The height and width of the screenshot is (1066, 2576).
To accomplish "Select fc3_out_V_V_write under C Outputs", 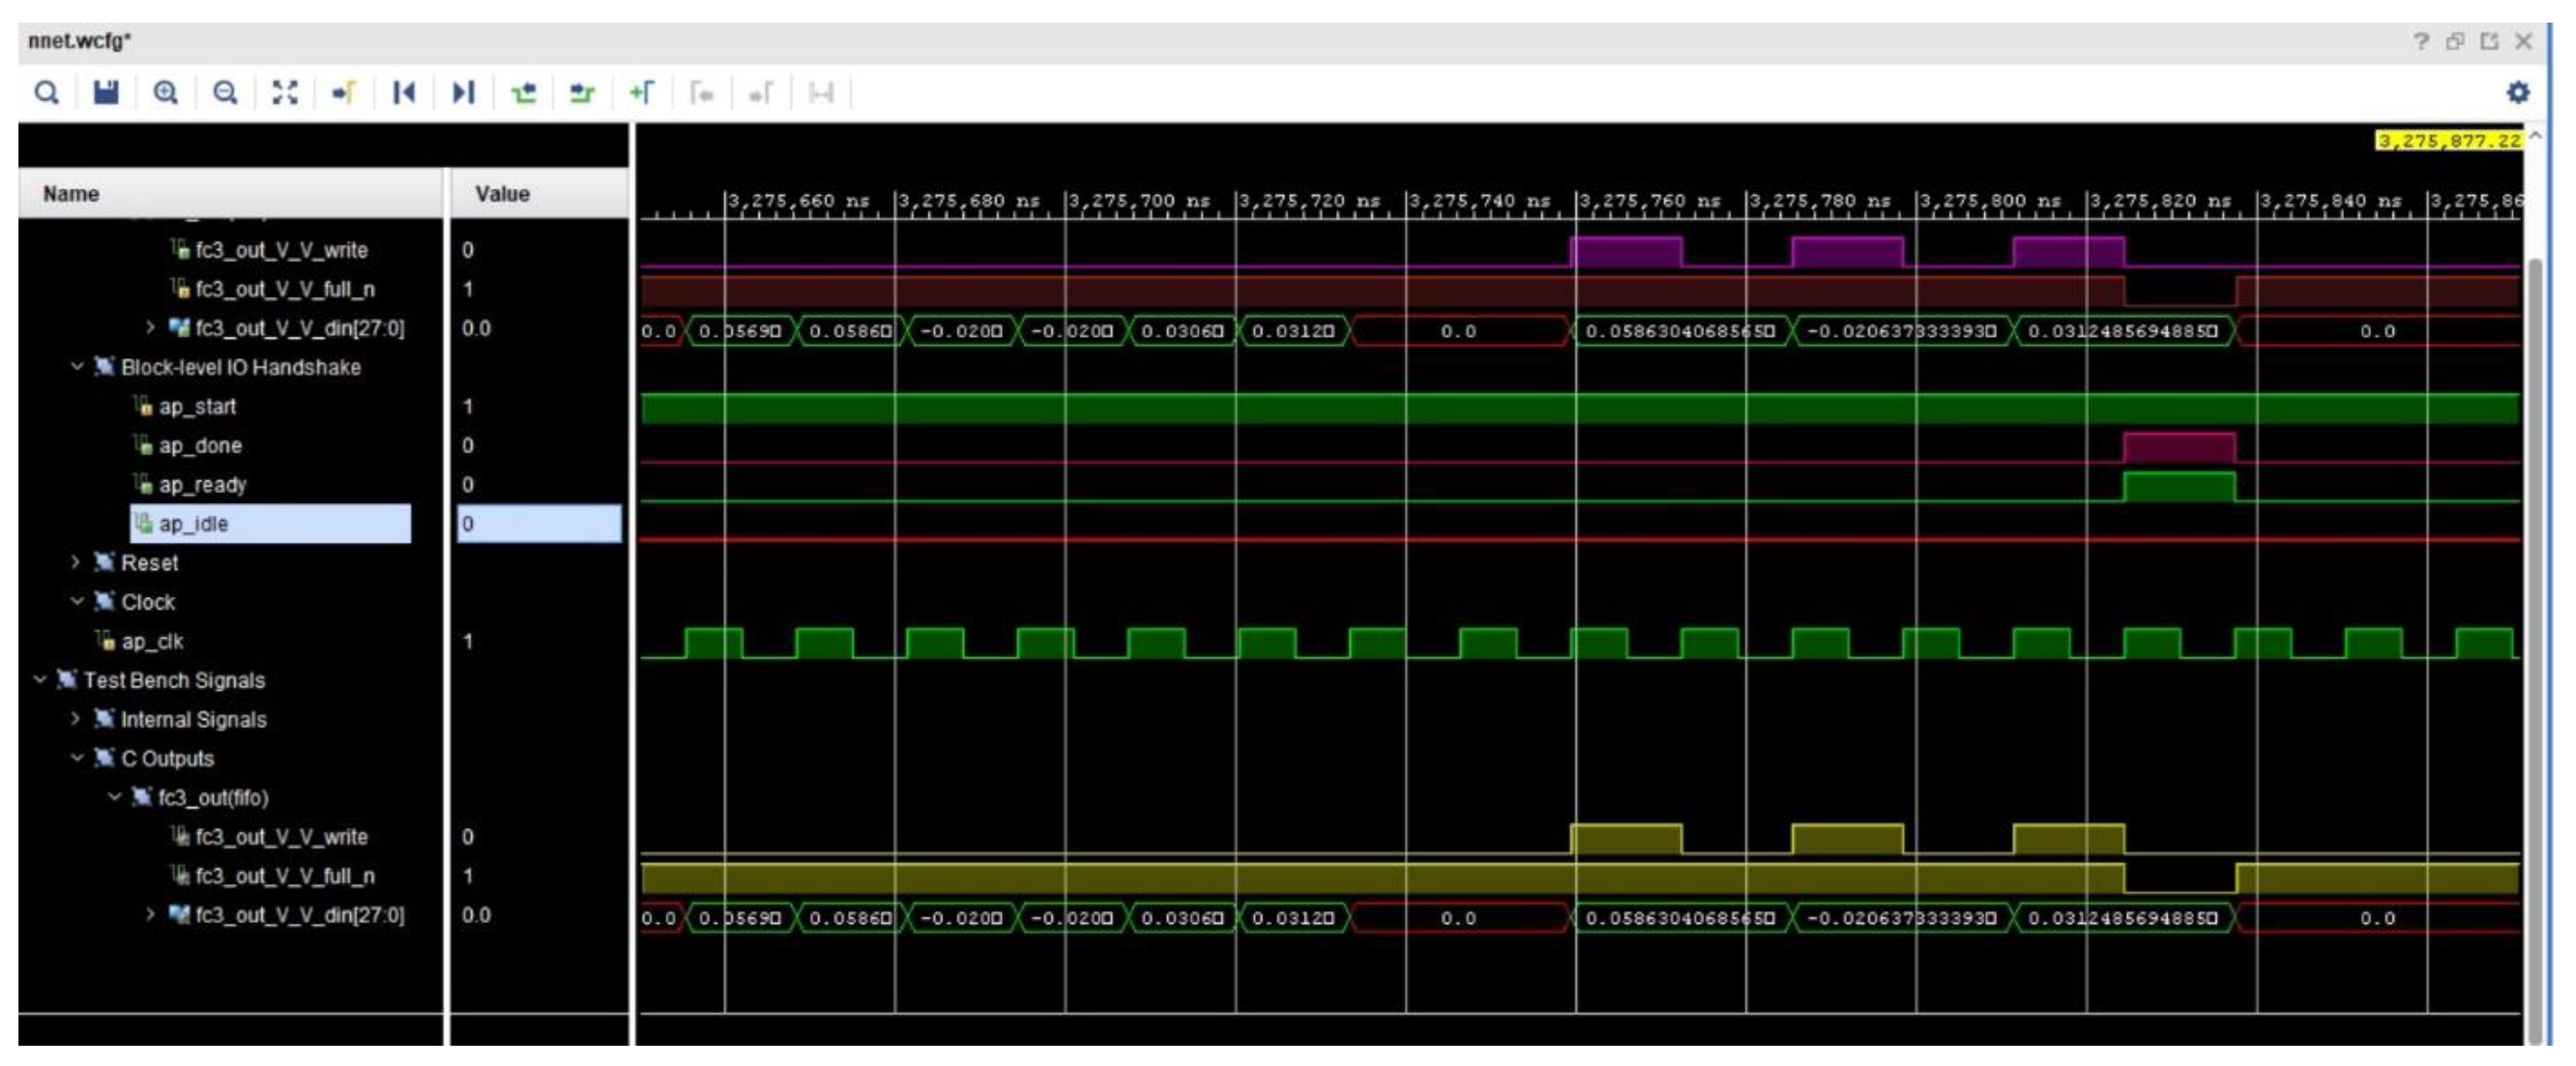I will click(281, 836).
